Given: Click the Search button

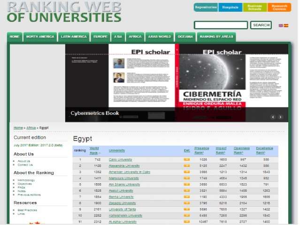Looking at the screenshot, I should pos(261,25).
